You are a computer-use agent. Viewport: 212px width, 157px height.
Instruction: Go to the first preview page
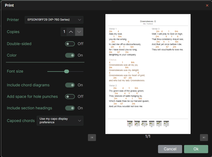[x=92, y=138]
